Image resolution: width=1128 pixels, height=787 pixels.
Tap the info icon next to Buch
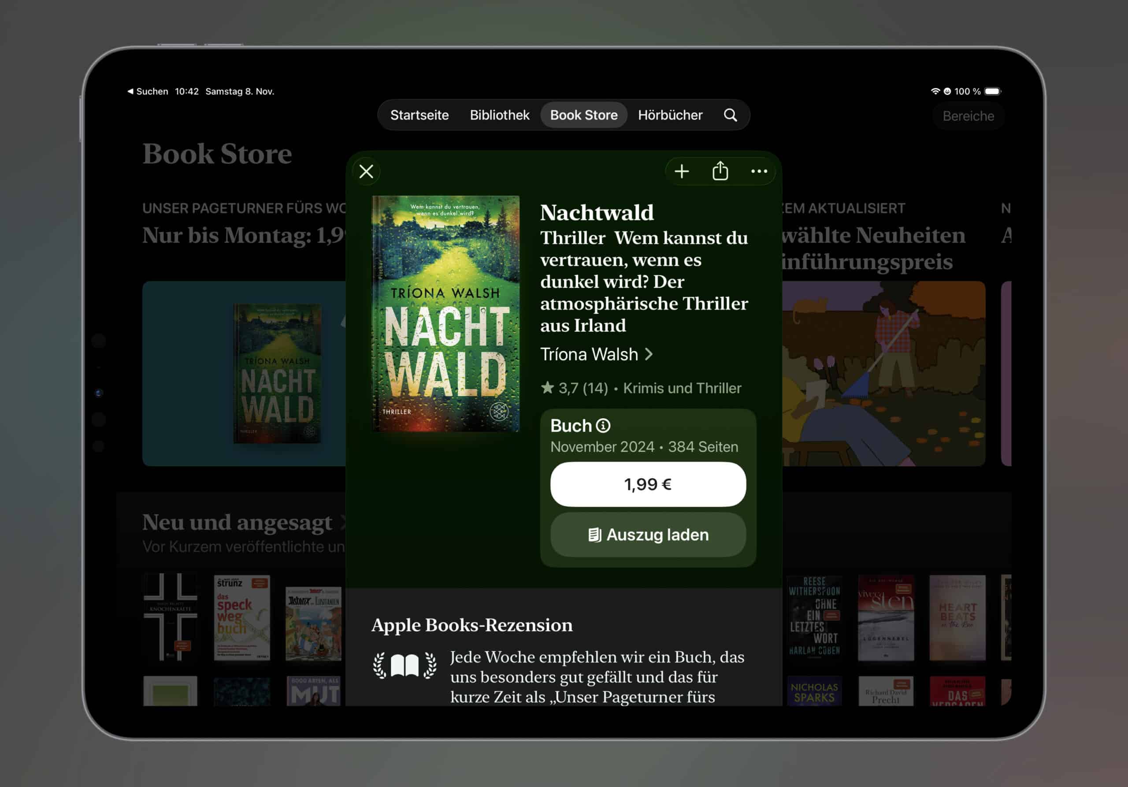[x=603, y=425]
